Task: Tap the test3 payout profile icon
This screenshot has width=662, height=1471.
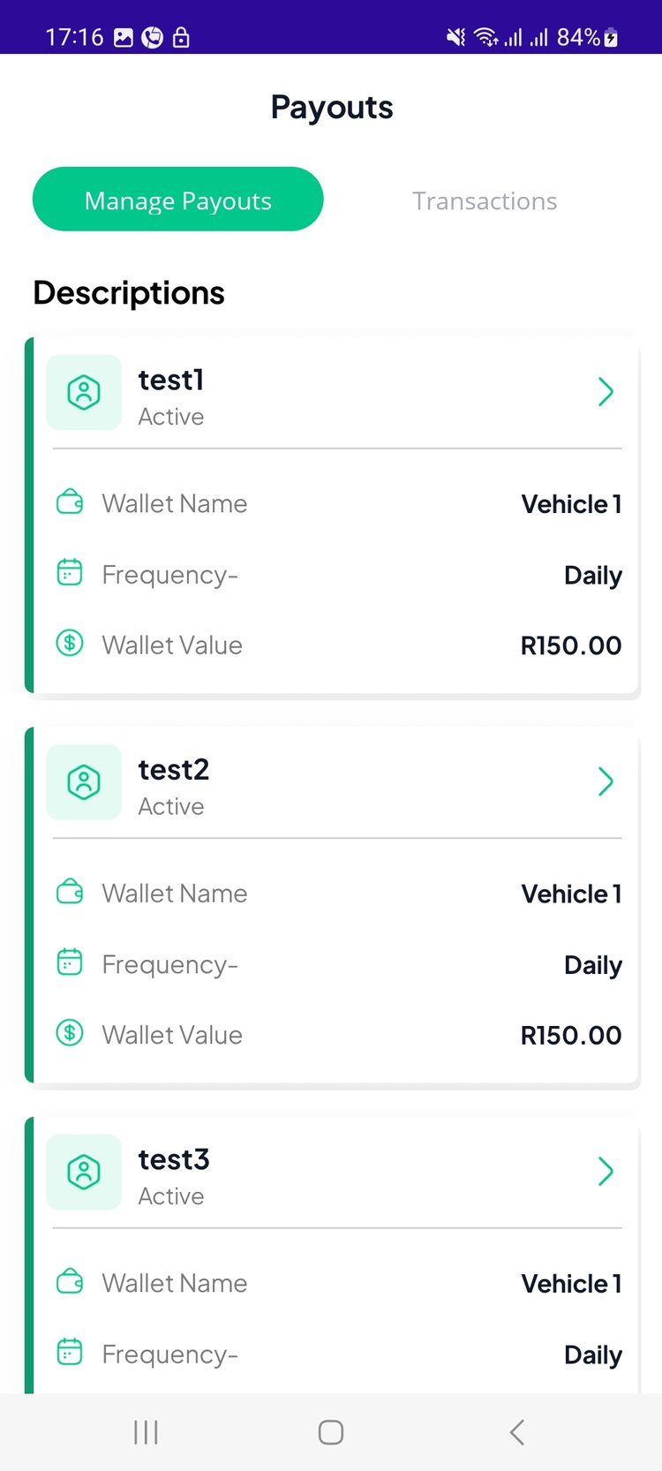Action: 84,1172
